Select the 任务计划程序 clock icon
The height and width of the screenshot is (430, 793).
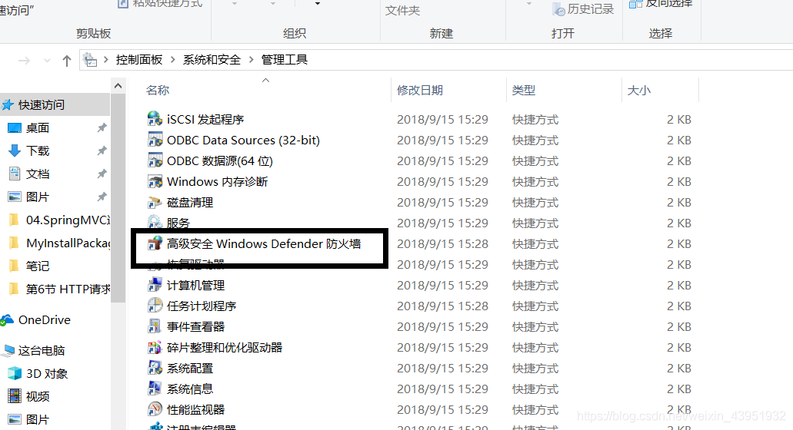pyautogui.click(x=155, y=306)
